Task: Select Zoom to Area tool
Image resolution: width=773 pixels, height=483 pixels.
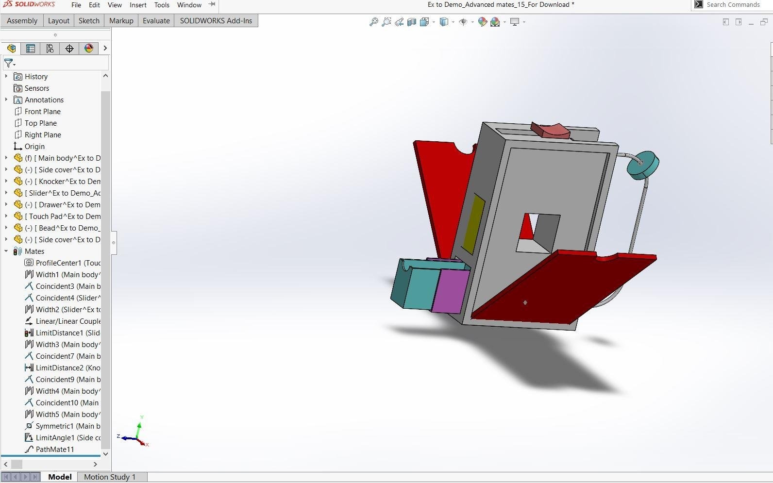Action: [386, 22]
